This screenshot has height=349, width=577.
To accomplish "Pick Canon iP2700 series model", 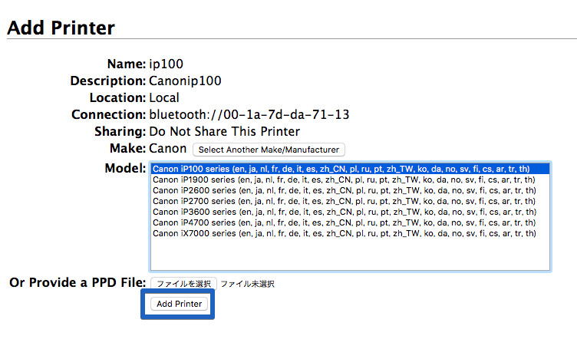I will (x=350, y=201).
